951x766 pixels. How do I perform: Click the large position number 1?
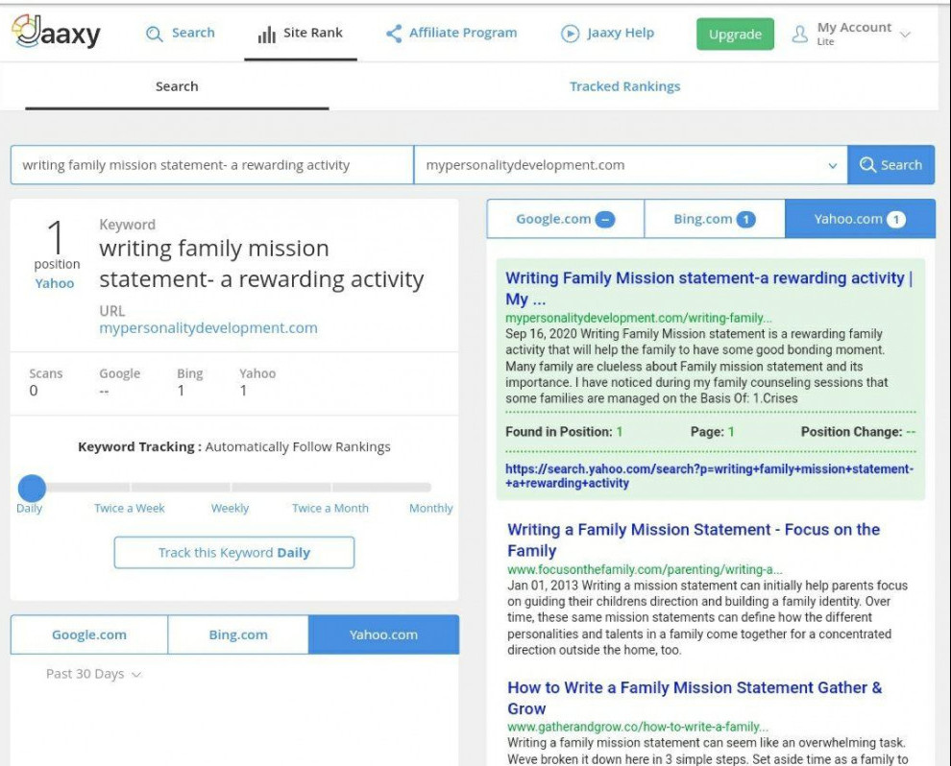click(56, 237)
